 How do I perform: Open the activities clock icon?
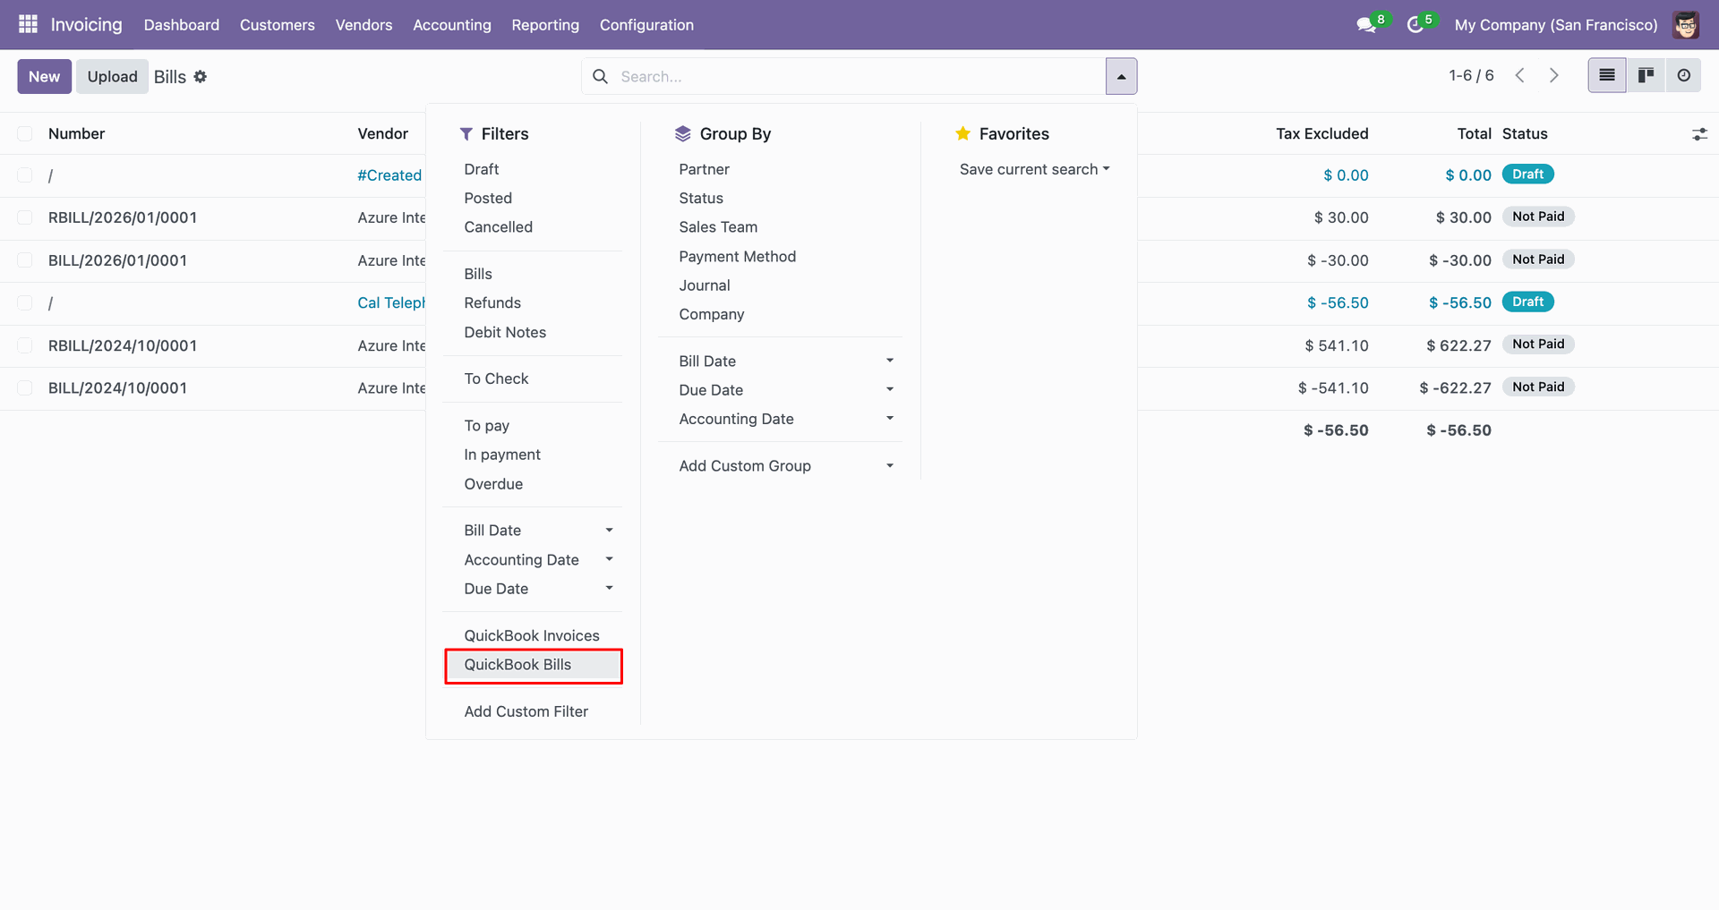click(x=1415, y=25)
